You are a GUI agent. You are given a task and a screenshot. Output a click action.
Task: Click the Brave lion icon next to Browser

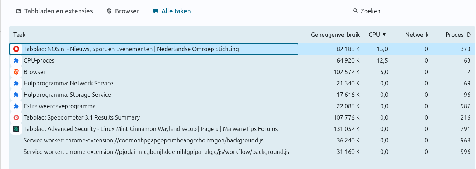[x=16, y=72]
